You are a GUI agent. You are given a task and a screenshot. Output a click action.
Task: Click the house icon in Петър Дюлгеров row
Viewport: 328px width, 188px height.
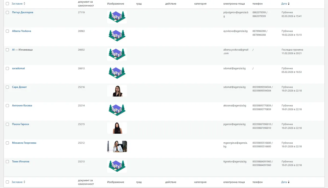point(117,17)
